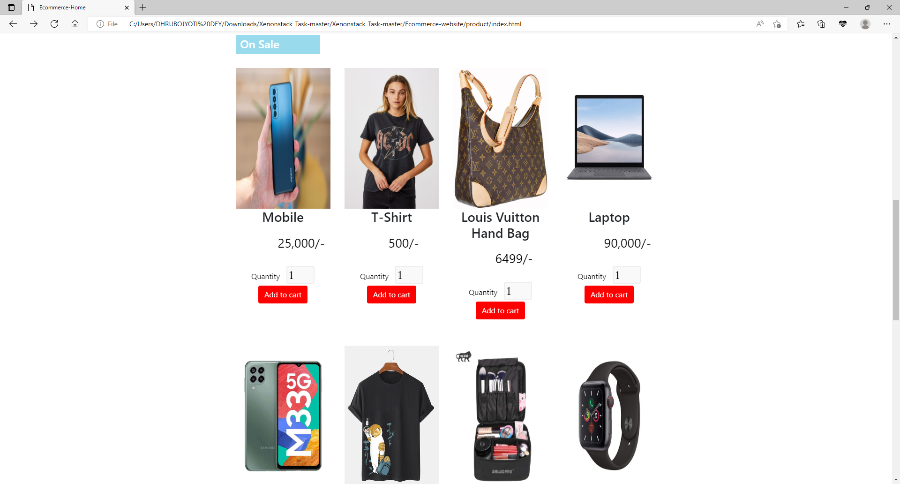Open the Read aloud option
The height and width of the screenshot is (484, 900).
coord(760,24)
